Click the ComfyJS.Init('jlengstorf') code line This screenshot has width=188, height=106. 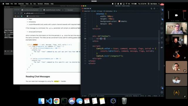110,56
